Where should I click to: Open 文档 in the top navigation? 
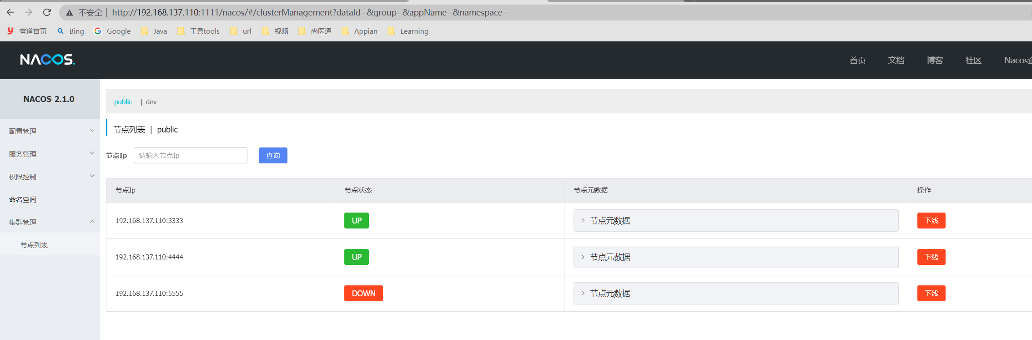tap(896, 60)
